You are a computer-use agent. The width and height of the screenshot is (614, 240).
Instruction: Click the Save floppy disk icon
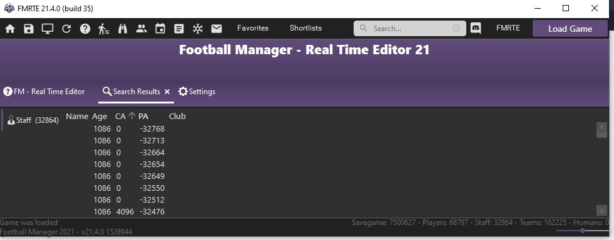[29, 29]
